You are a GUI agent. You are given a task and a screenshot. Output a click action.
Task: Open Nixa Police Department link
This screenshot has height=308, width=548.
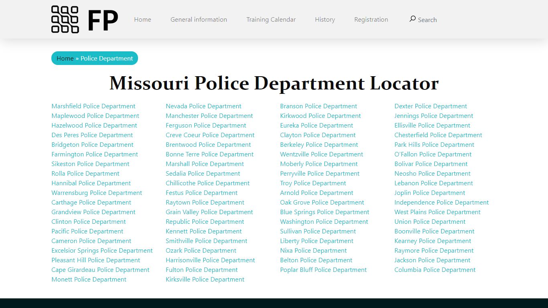click(313, 251)
